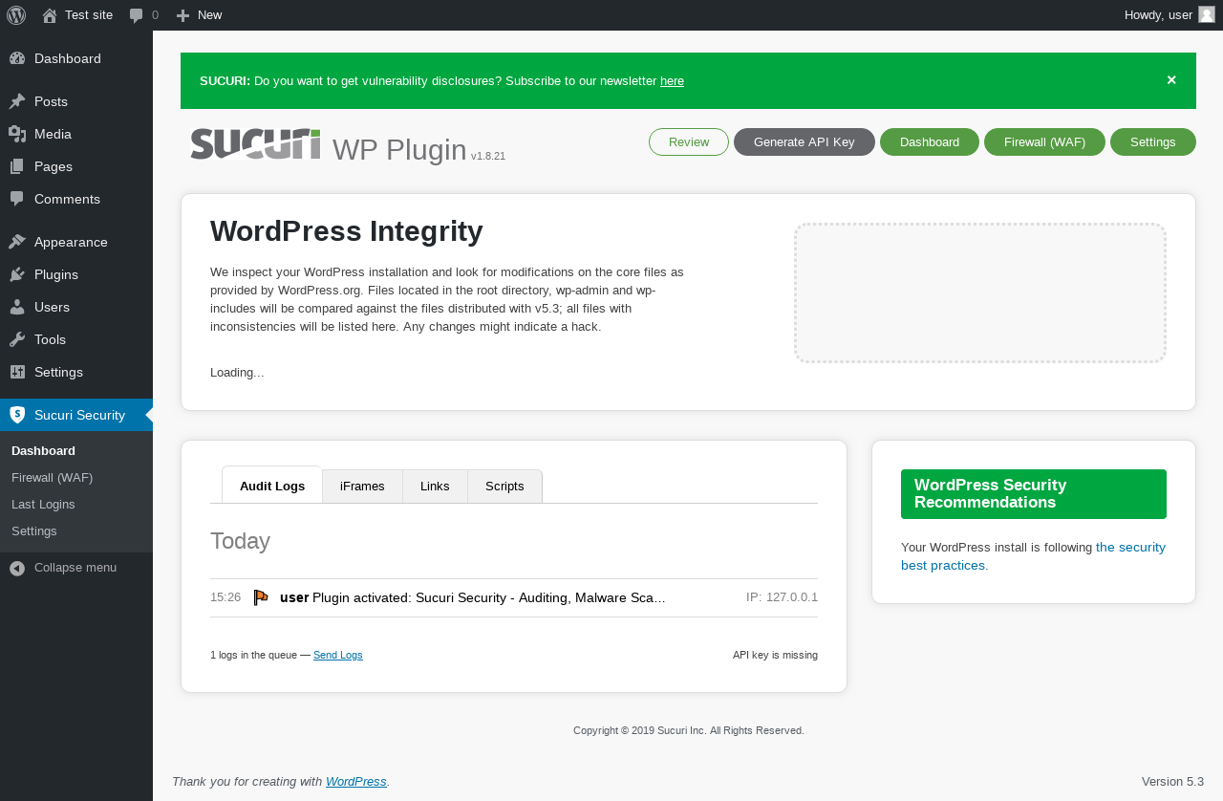Click the Collapse menu arrow icon
Image resolution: width=1223 pixels, height=801 pixels.
[17, 568]
